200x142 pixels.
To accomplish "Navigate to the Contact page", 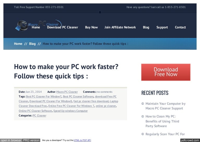I will pyautogui.click(x=180, y=27).
